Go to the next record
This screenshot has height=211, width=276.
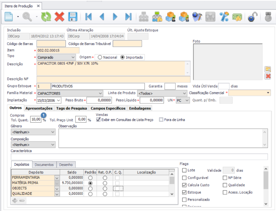tap(115, 17)
